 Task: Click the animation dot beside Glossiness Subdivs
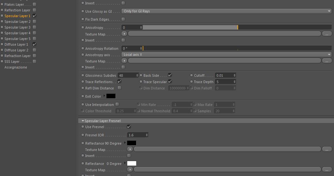[x=83, y=75]
